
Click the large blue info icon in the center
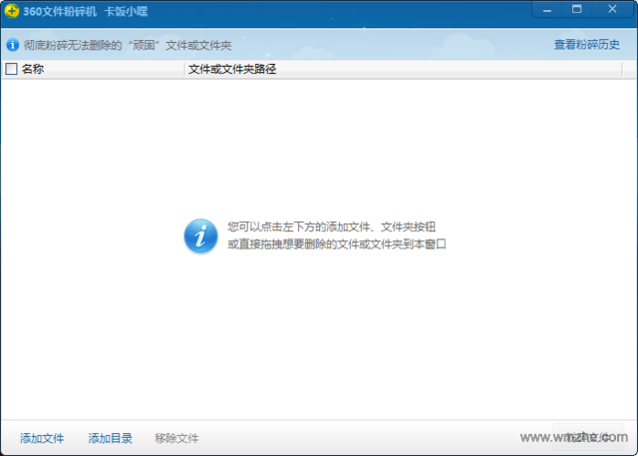pyautogui.click(x=200, y=235)
